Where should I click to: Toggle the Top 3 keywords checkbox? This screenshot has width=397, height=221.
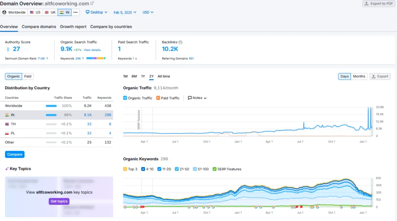(x=125, y=169)
